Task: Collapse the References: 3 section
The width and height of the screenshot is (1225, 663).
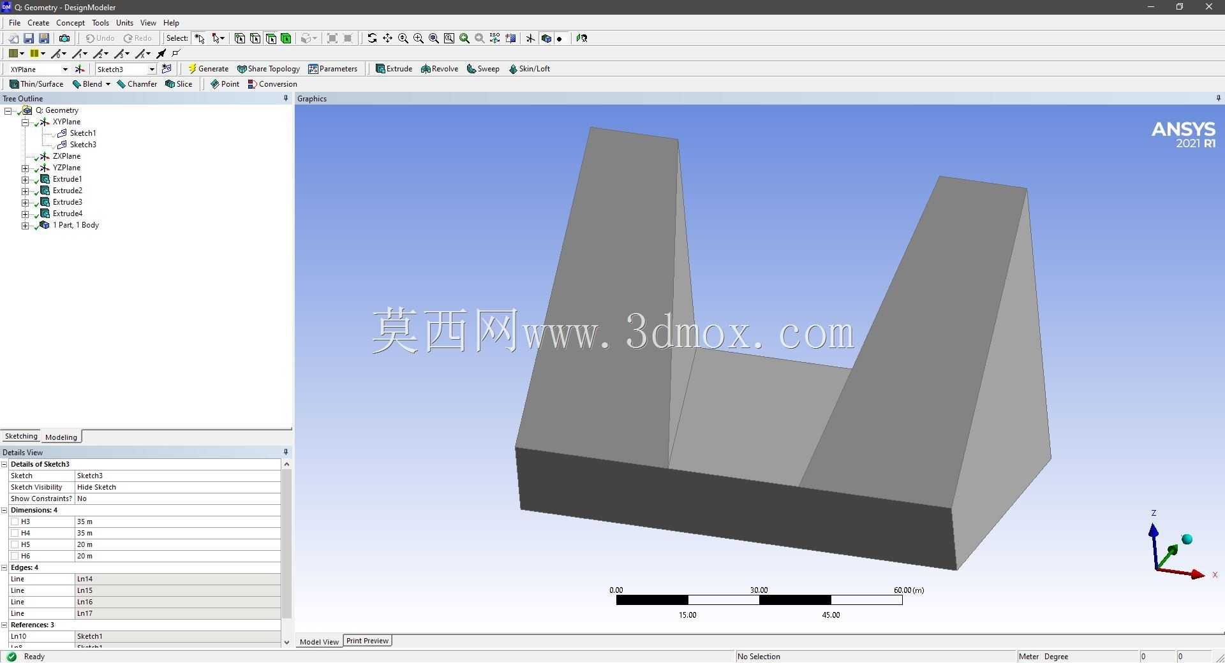Action: point(4,625)
